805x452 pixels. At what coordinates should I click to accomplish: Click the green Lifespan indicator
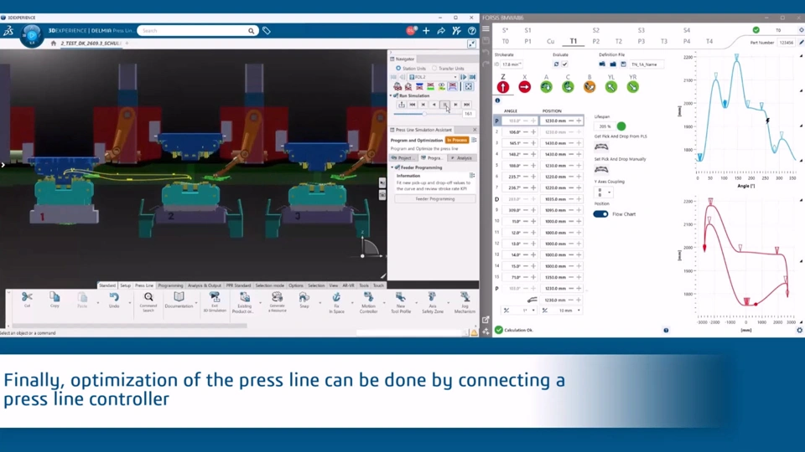point(621,126)
